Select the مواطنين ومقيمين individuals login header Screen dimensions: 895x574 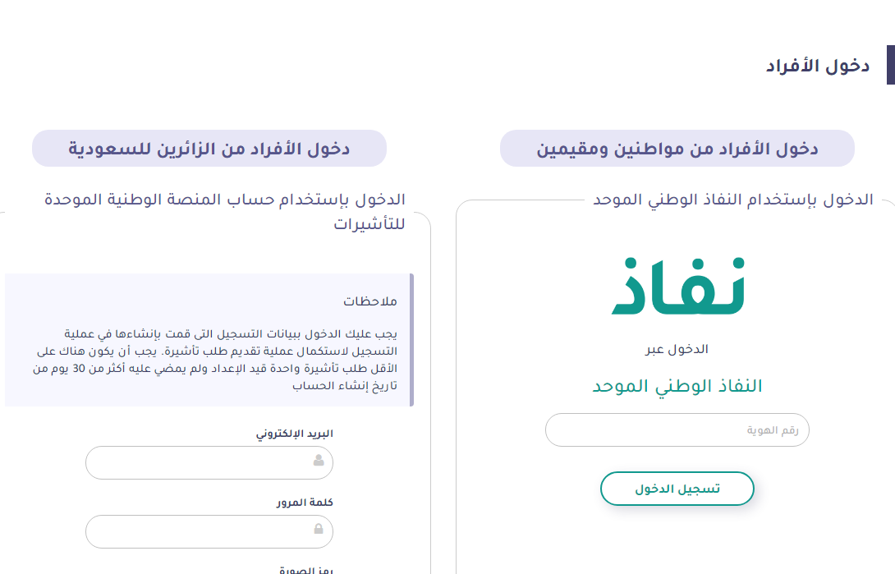[677, 149]
